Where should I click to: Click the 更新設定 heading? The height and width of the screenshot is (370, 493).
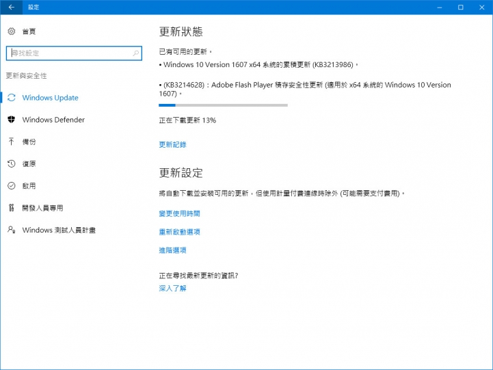pos(181,173)
